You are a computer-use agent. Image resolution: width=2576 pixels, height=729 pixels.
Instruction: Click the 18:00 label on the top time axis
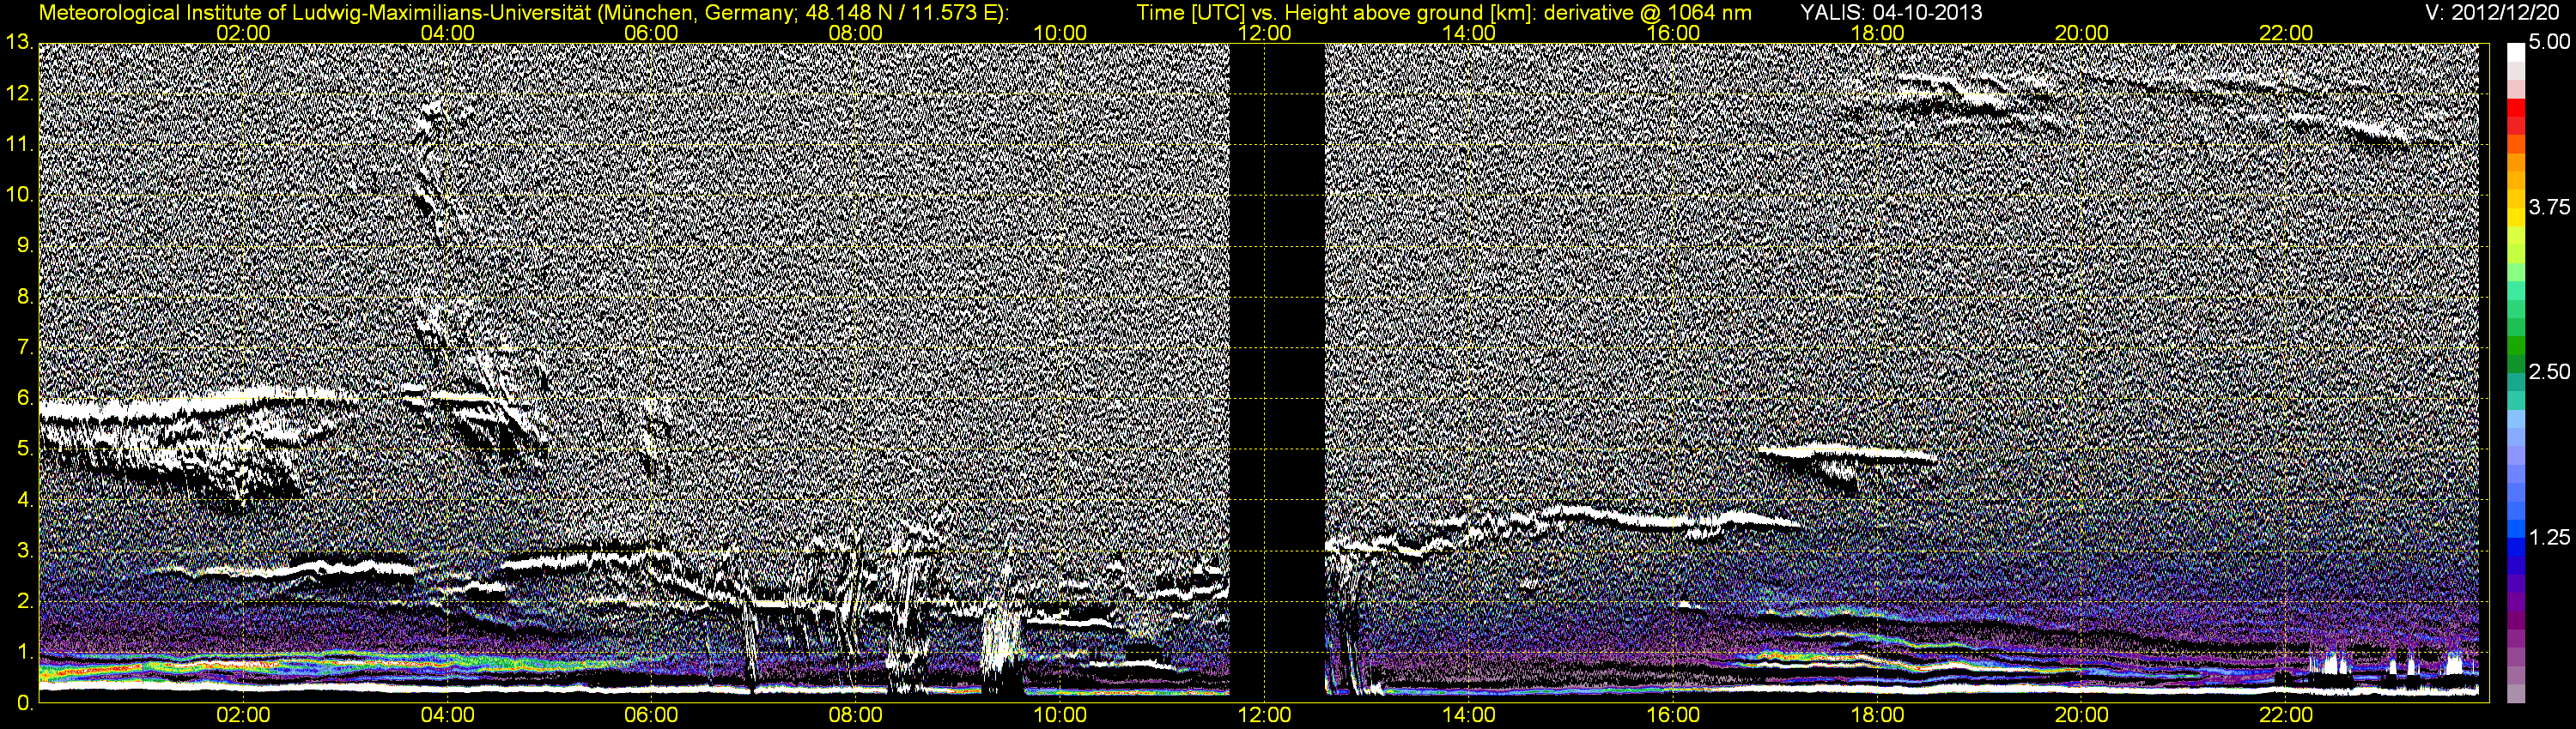[x=1877, y=33]
